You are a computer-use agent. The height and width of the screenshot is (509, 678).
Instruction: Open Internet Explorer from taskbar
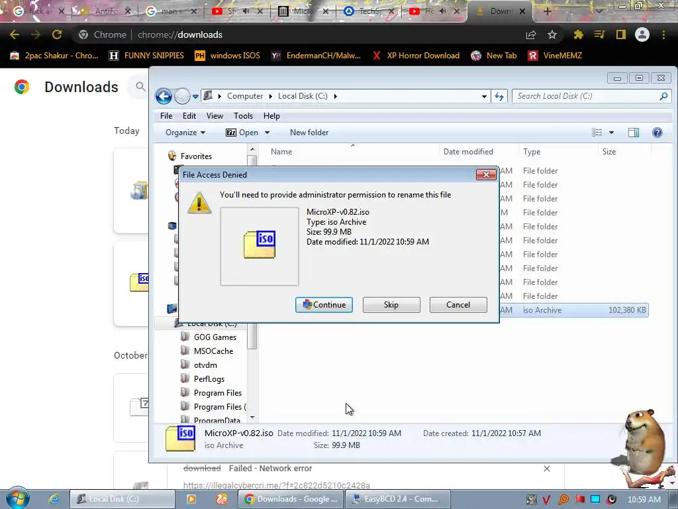pyautogui.click(x=54, y=499)
